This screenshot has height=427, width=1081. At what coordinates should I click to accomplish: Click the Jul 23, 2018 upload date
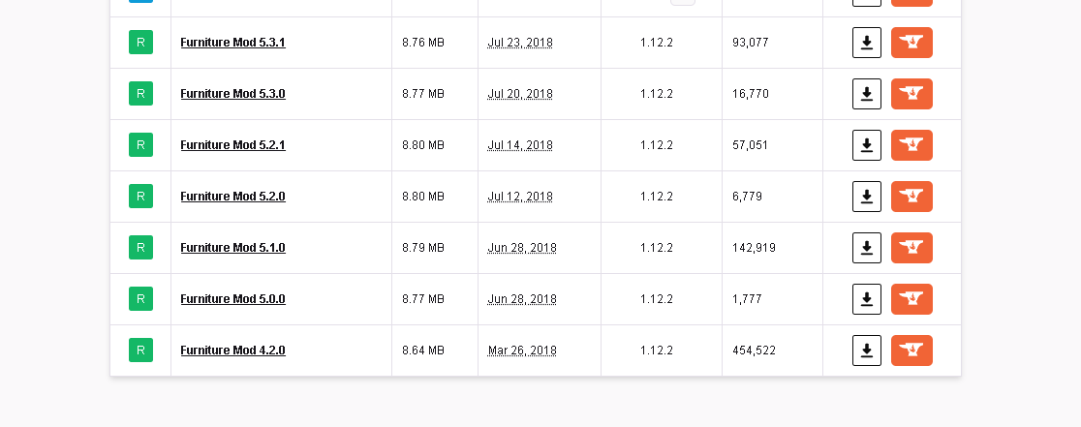click(520, 43)
